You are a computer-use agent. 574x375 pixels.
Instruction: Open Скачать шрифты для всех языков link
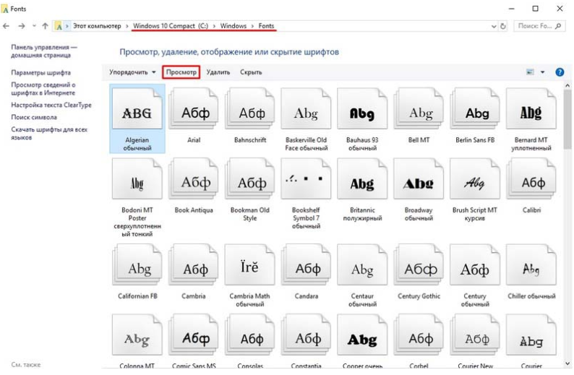[x=49, y=133]
